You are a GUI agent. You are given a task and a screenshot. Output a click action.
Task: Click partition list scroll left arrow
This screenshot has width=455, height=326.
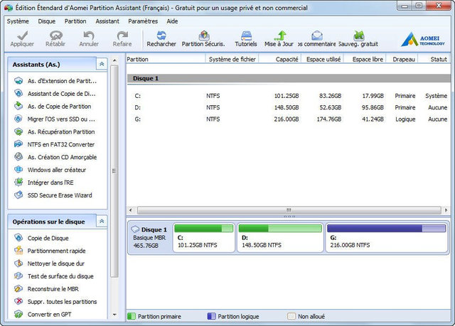click(x=131, y=210)
